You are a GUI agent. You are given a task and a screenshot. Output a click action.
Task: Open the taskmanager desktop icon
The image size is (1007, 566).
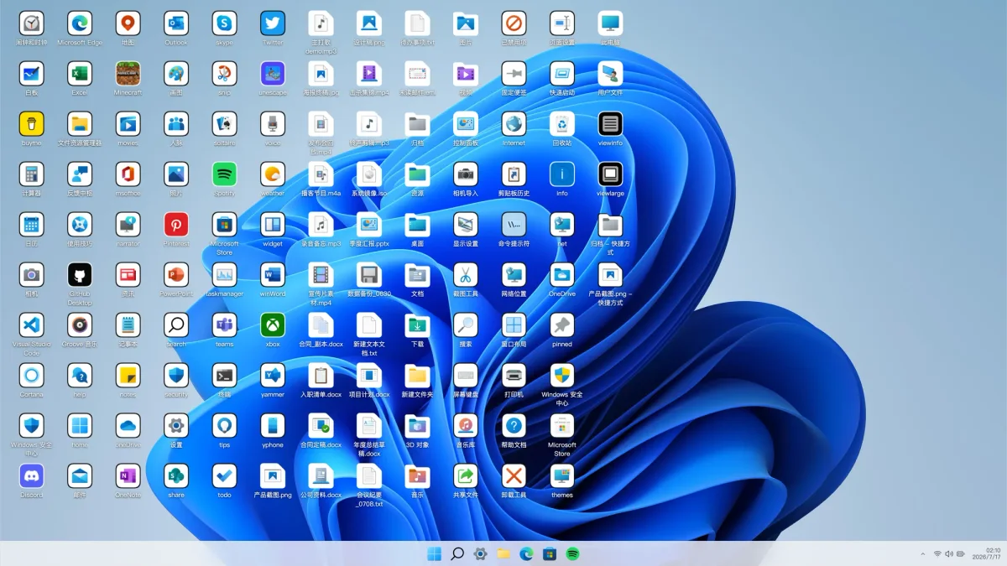(x=224, y=275)
